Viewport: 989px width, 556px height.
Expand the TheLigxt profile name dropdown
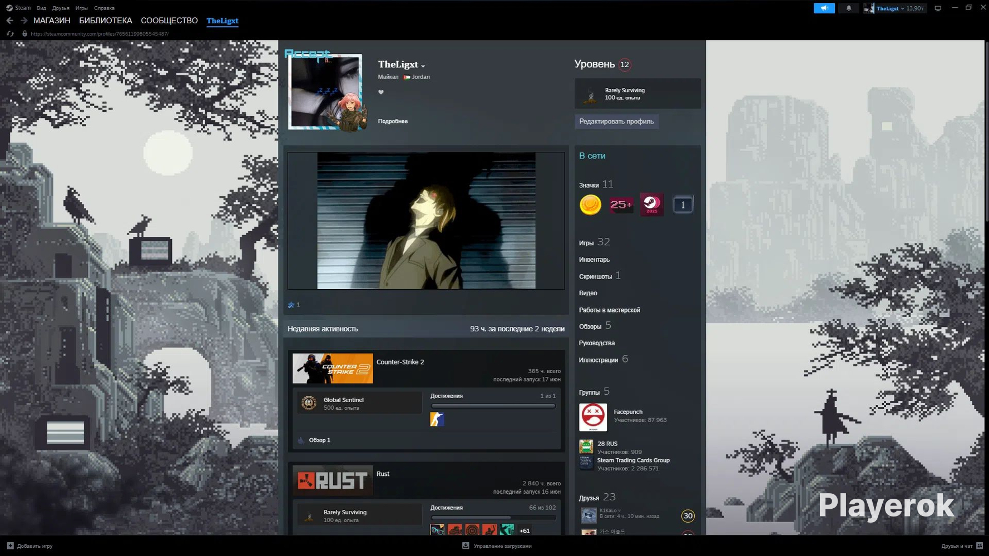[x=423, y=66]
